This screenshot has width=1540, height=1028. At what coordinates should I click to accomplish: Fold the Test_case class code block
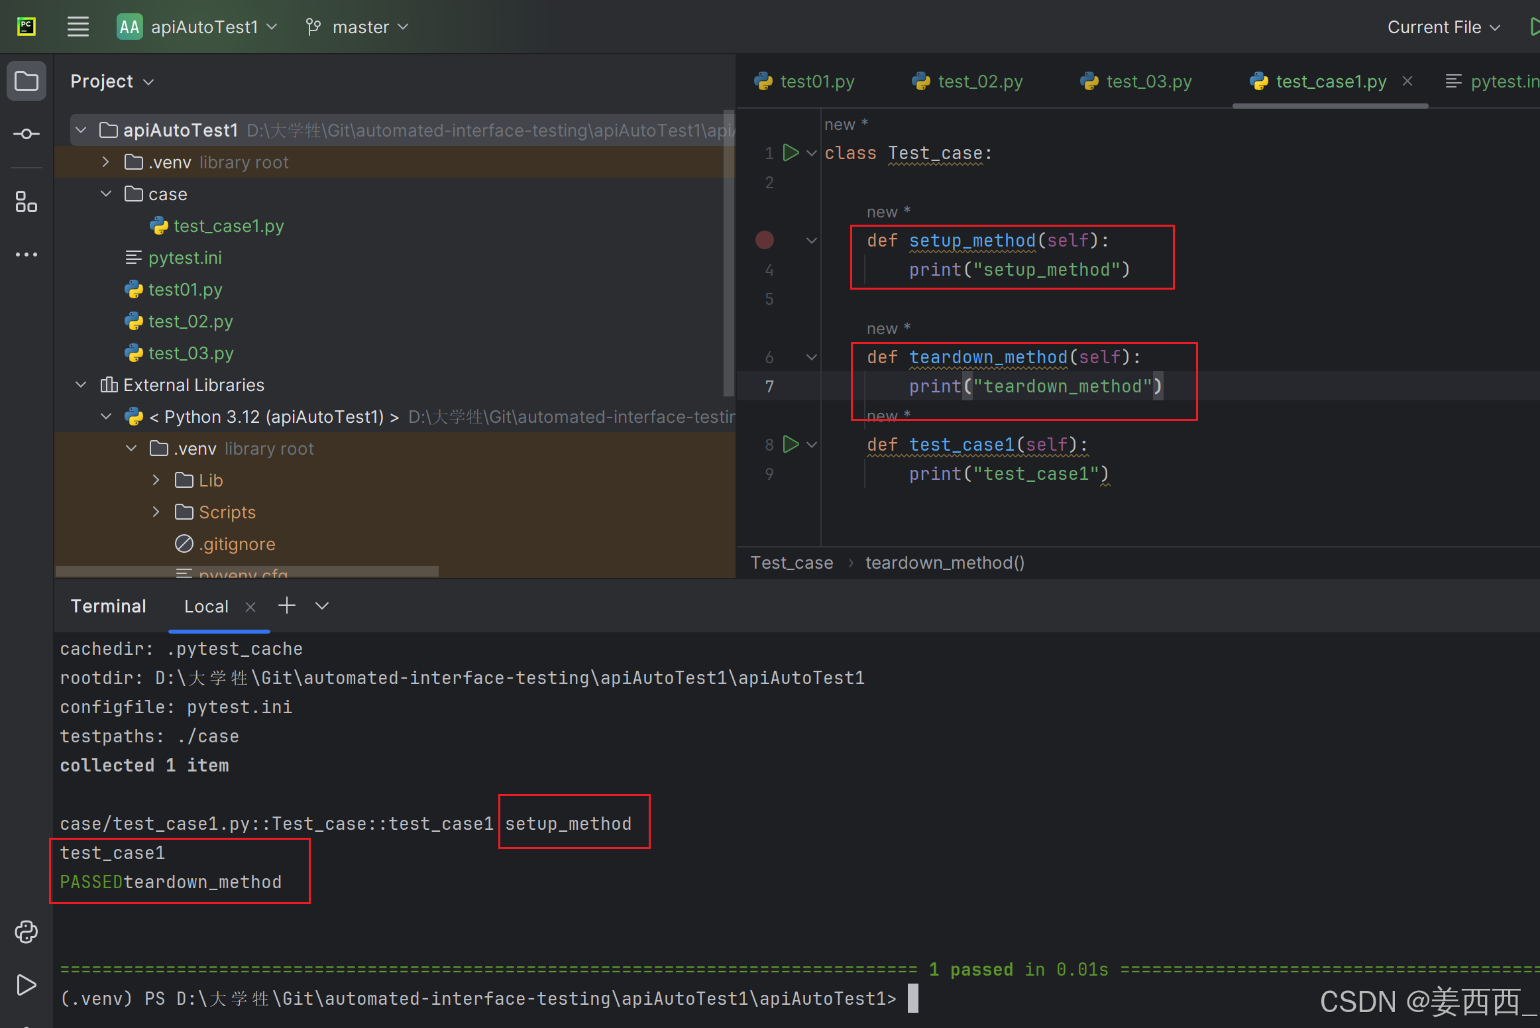pyautogui.click(x=812, y=153)
